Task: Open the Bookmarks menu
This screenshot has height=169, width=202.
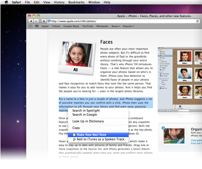Action: (76, 2)
